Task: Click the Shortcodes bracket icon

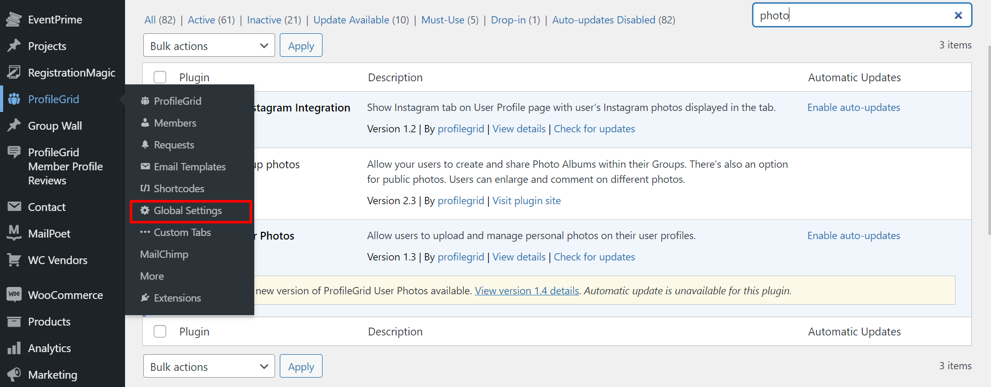Action: [145, 188]
